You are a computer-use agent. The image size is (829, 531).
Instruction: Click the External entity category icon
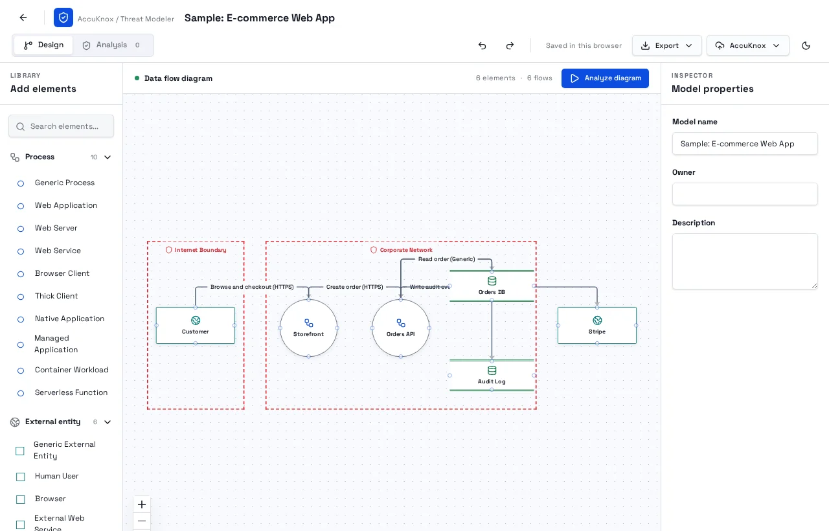click(15, 422)
